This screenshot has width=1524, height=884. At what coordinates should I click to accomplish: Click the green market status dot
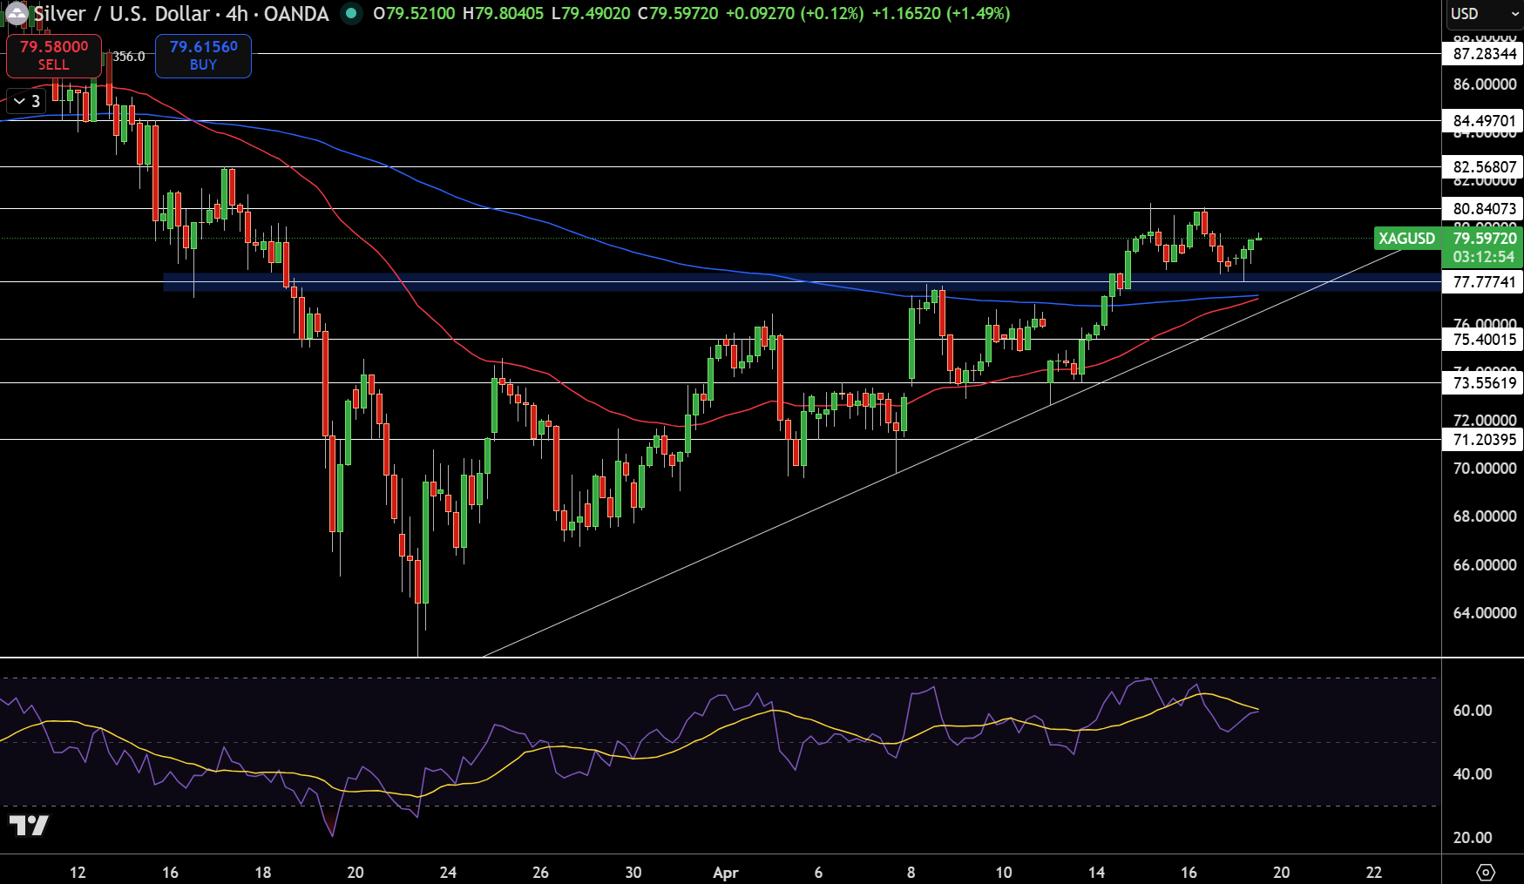tap(351, 14)
